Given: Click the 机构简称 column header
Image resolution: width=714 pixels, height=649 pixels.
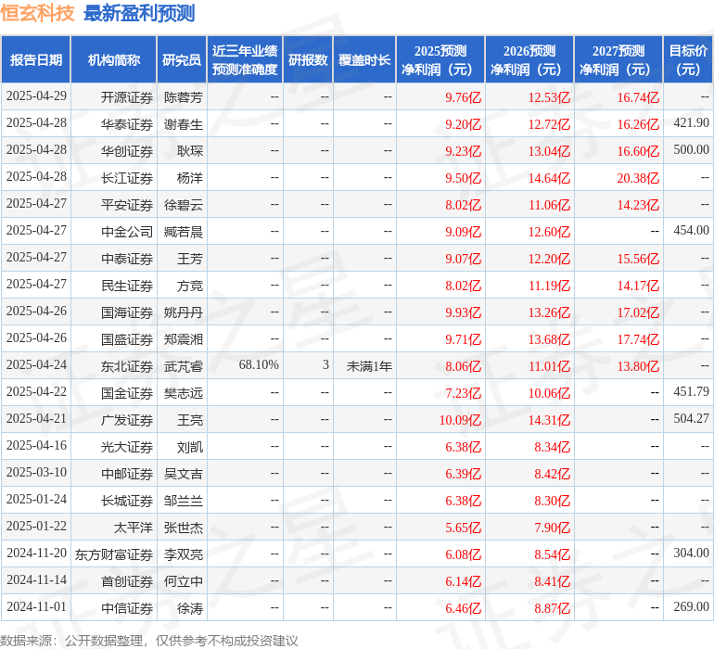Looking at the screenshot, I should pyautogui.click(x=114, y=59).
